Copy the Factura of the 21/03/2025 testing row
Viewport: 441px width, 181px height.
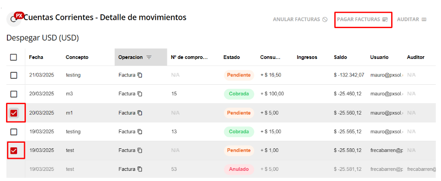coord(140,75)
